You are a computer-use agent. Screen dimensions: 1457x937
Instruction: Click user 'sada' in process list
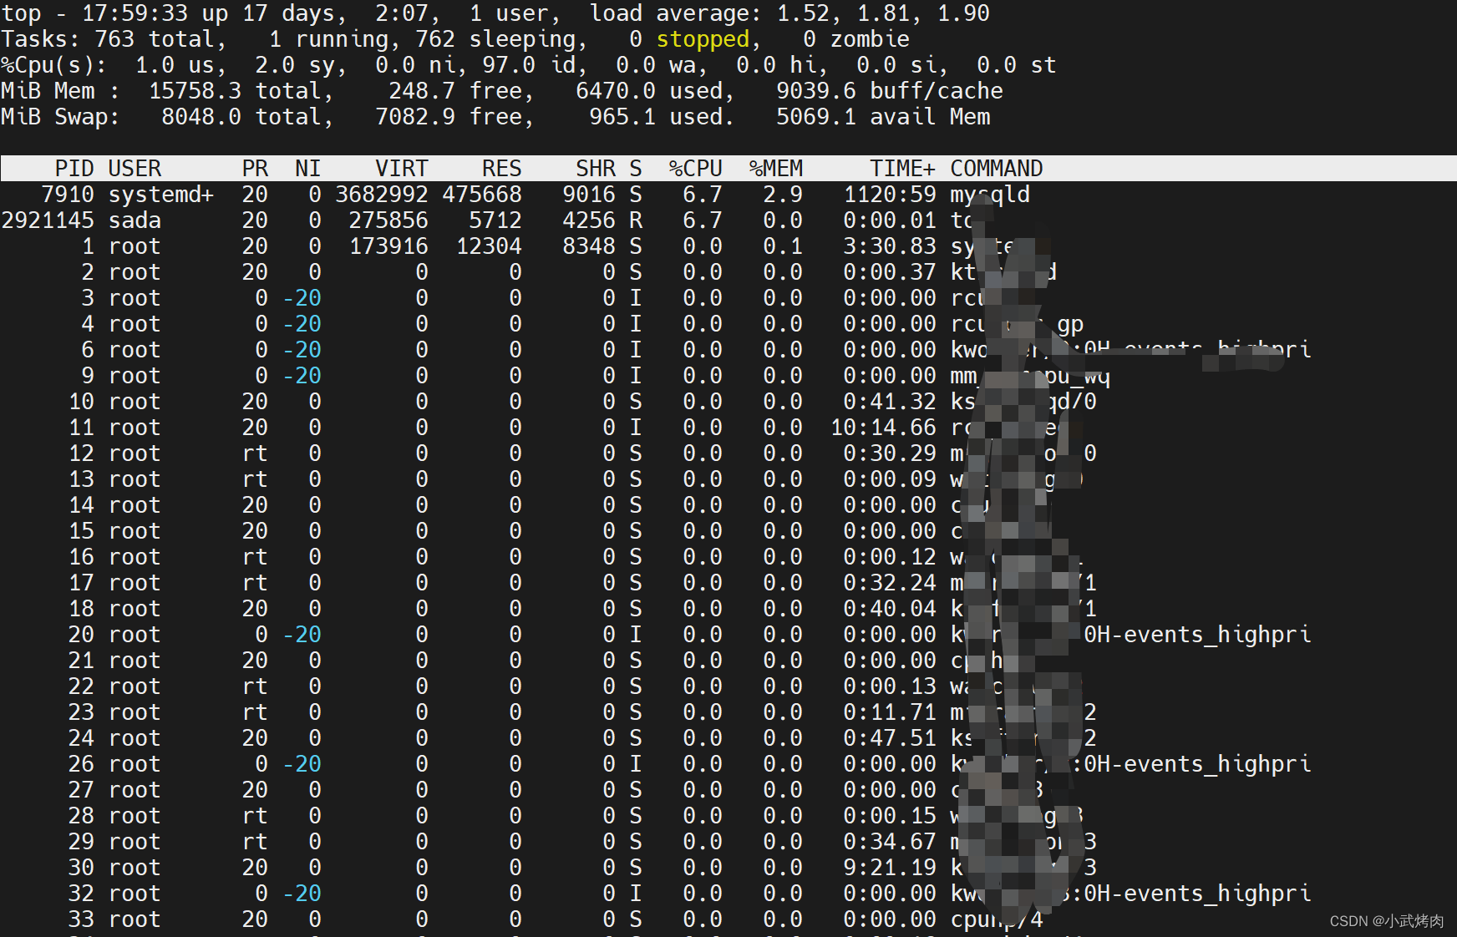(x=135, y=220)
